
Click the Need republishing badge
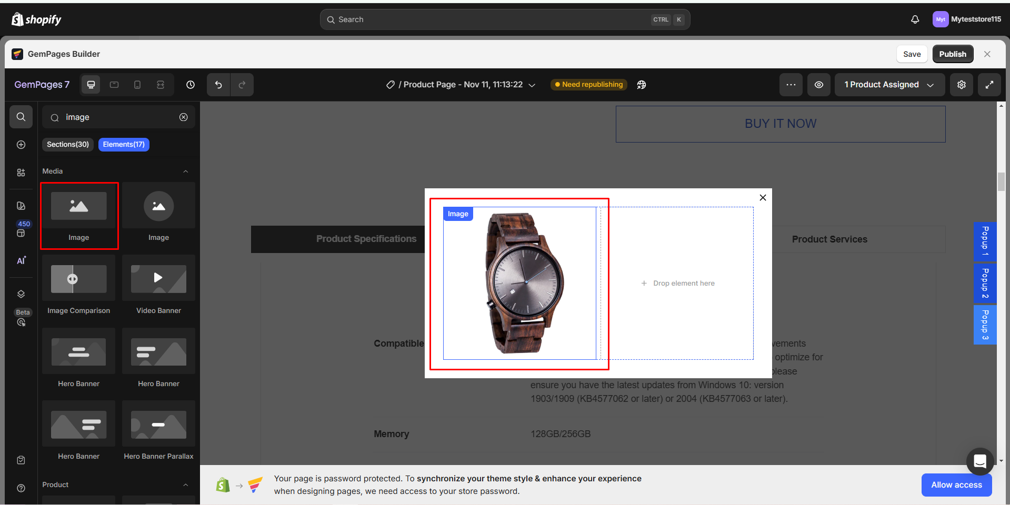coord(589,85)
